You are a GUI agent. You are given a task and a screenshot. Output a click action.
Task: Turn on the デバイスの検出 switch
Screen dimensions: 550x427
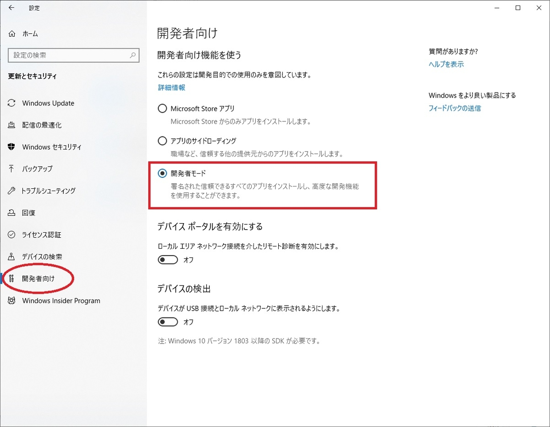(168, 322)
